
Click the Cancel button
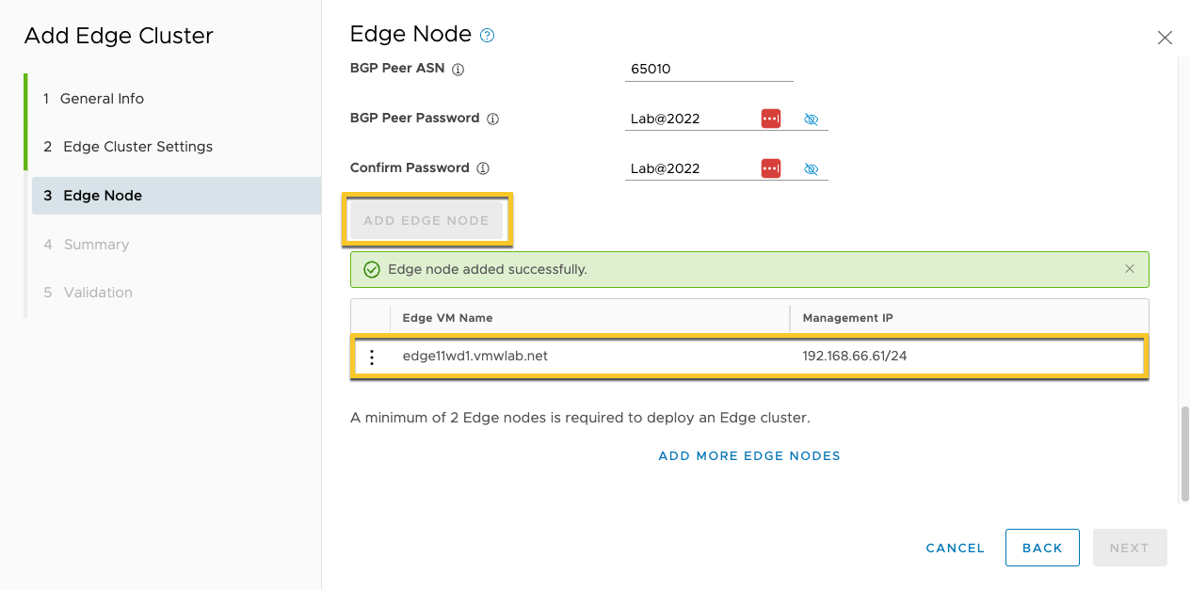pos(955,548)
